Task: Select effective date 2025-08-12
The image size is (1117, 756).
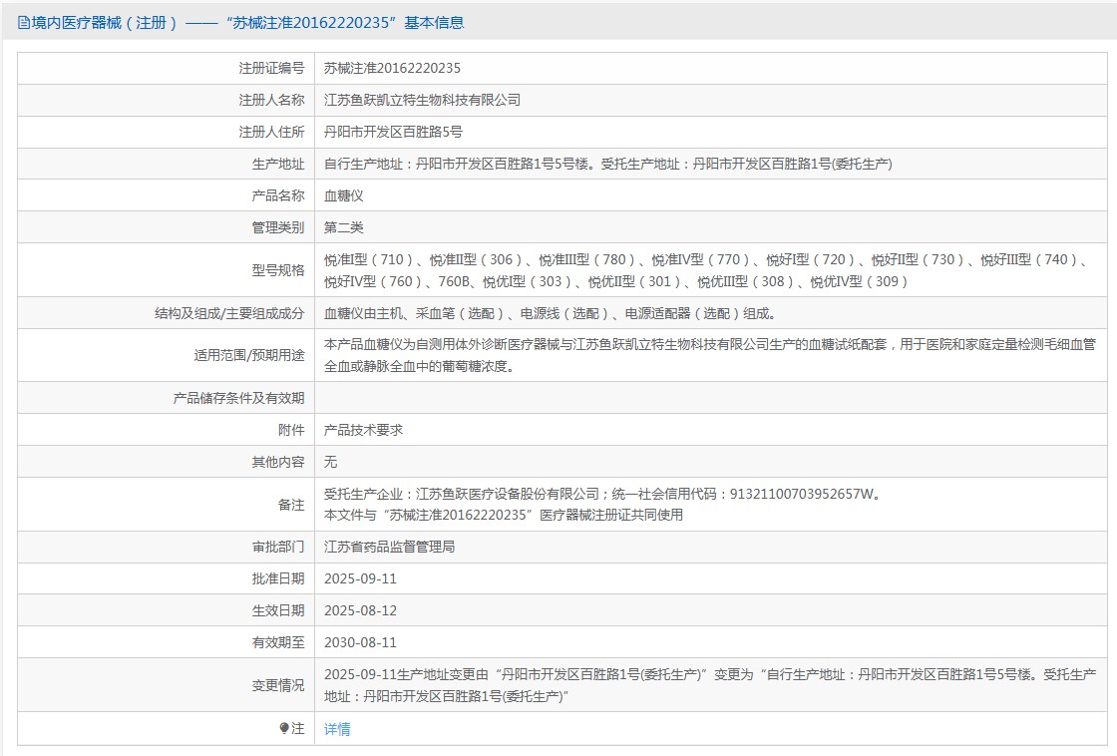Action: (360, 610)
